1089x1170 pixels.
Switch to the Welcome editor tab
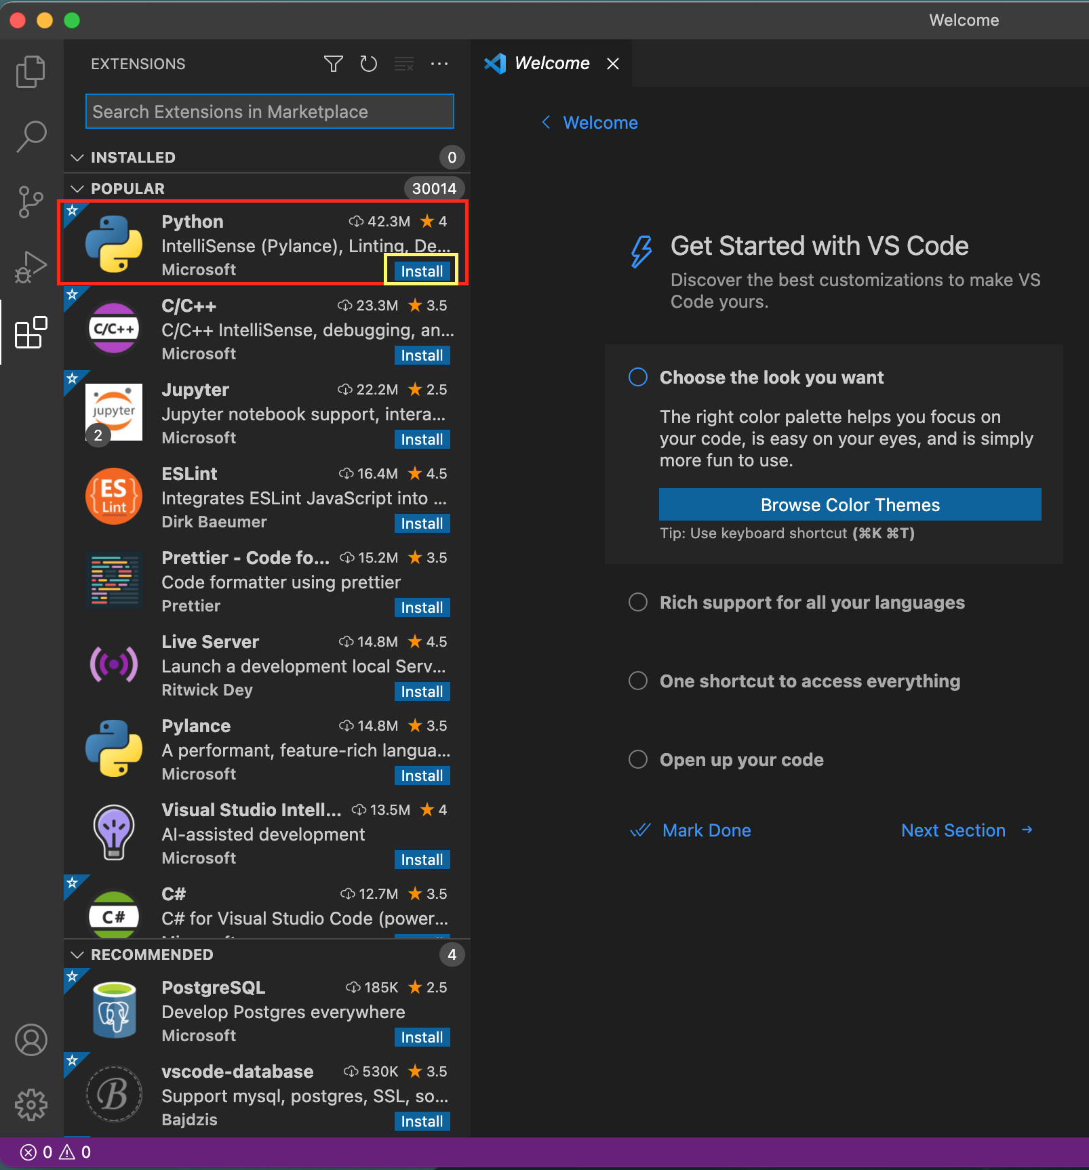[552, 63]
